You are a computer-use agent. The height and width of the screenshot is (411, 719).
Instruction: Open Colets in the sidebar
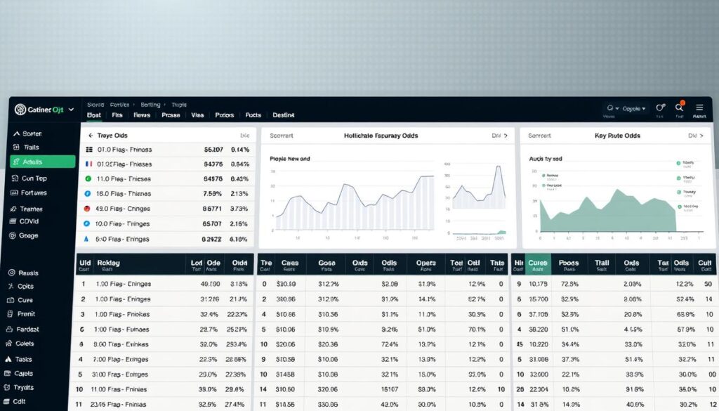pyautogui.click(x=20, y=343)
